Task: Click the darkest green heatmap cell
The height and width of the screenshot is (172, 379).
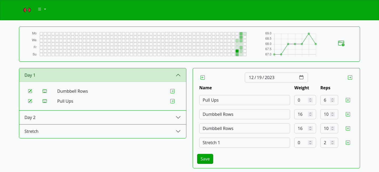Action: tap(237, 51)
